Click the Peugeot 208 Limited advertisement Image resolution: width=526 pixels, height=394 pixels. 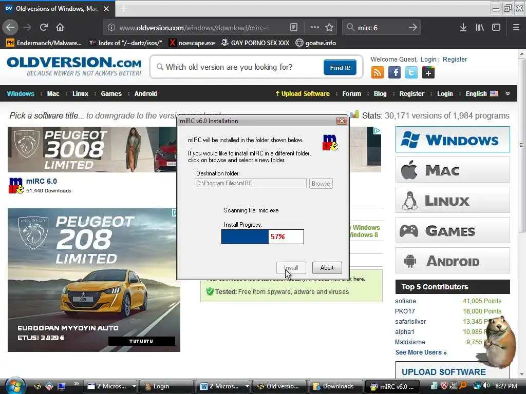point(94,280)
